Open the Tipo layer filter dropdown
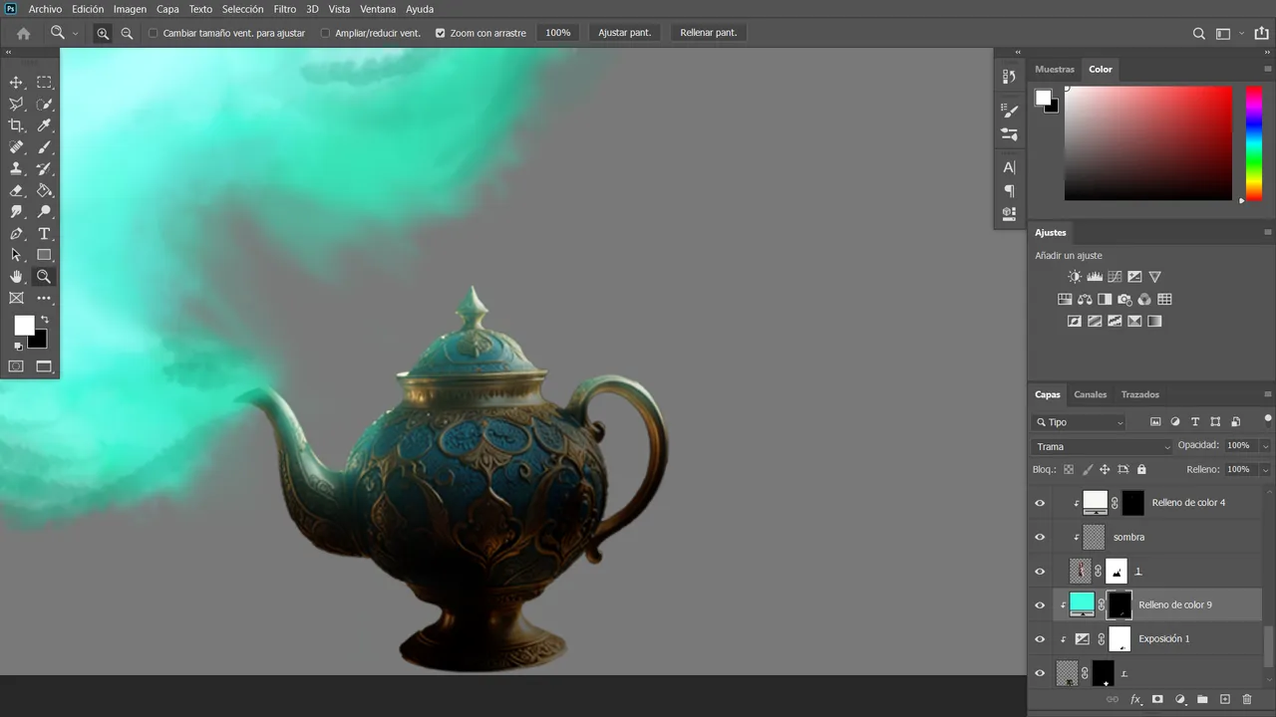1276x717 pixels. tap(1080, 422)
